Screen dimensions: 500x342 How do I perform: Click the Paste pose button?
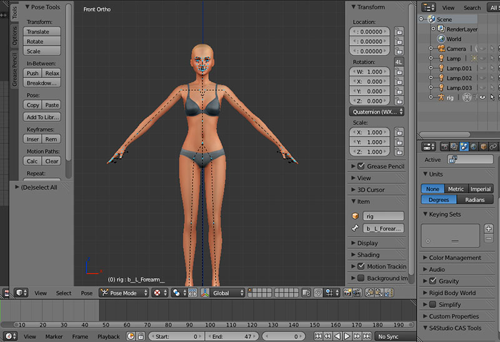52,105
